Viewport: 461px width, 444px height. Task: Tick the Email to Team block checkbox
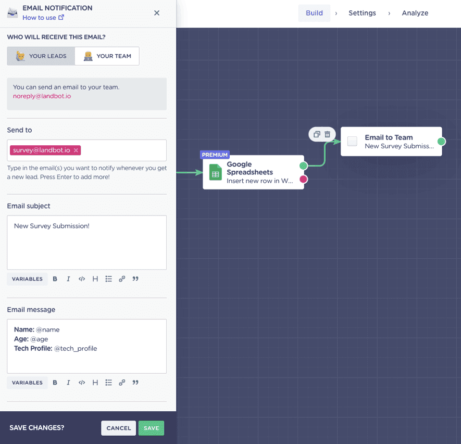[353, 141]
